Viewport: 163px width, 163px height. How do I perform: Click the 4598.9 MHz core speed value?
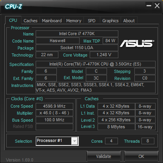click(54, 106)
